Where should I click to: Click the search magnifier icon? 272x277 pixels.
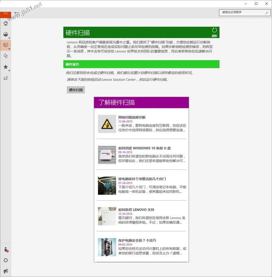(267, 13)
